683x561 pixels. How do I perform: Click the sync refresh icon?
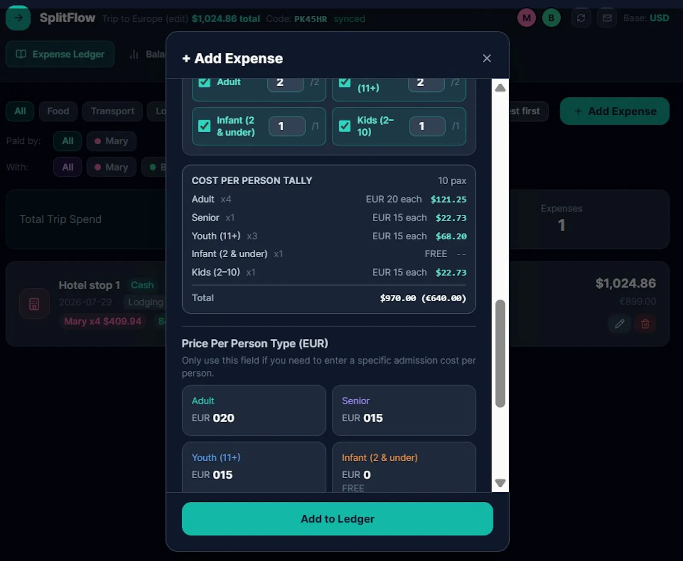point(581,18)
